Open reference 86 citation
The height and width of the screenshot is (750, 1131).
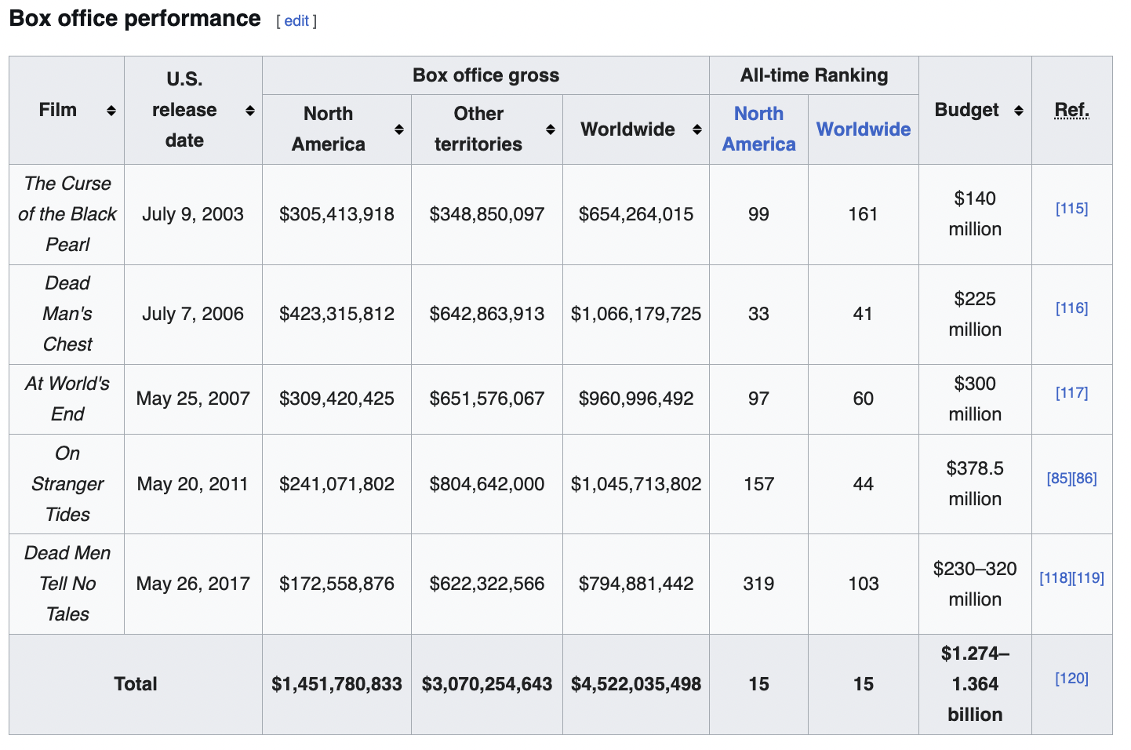pyautogui.click(x=1085, y=479)
